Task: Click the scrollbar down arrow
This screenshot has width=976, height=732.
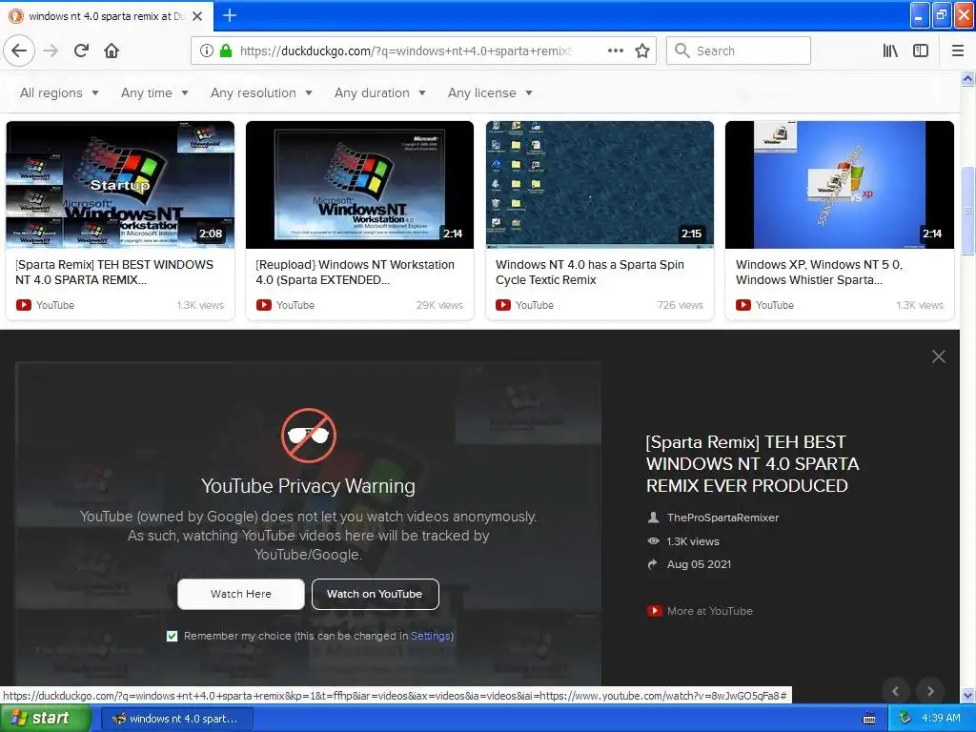Action: (x=967, y=695)
